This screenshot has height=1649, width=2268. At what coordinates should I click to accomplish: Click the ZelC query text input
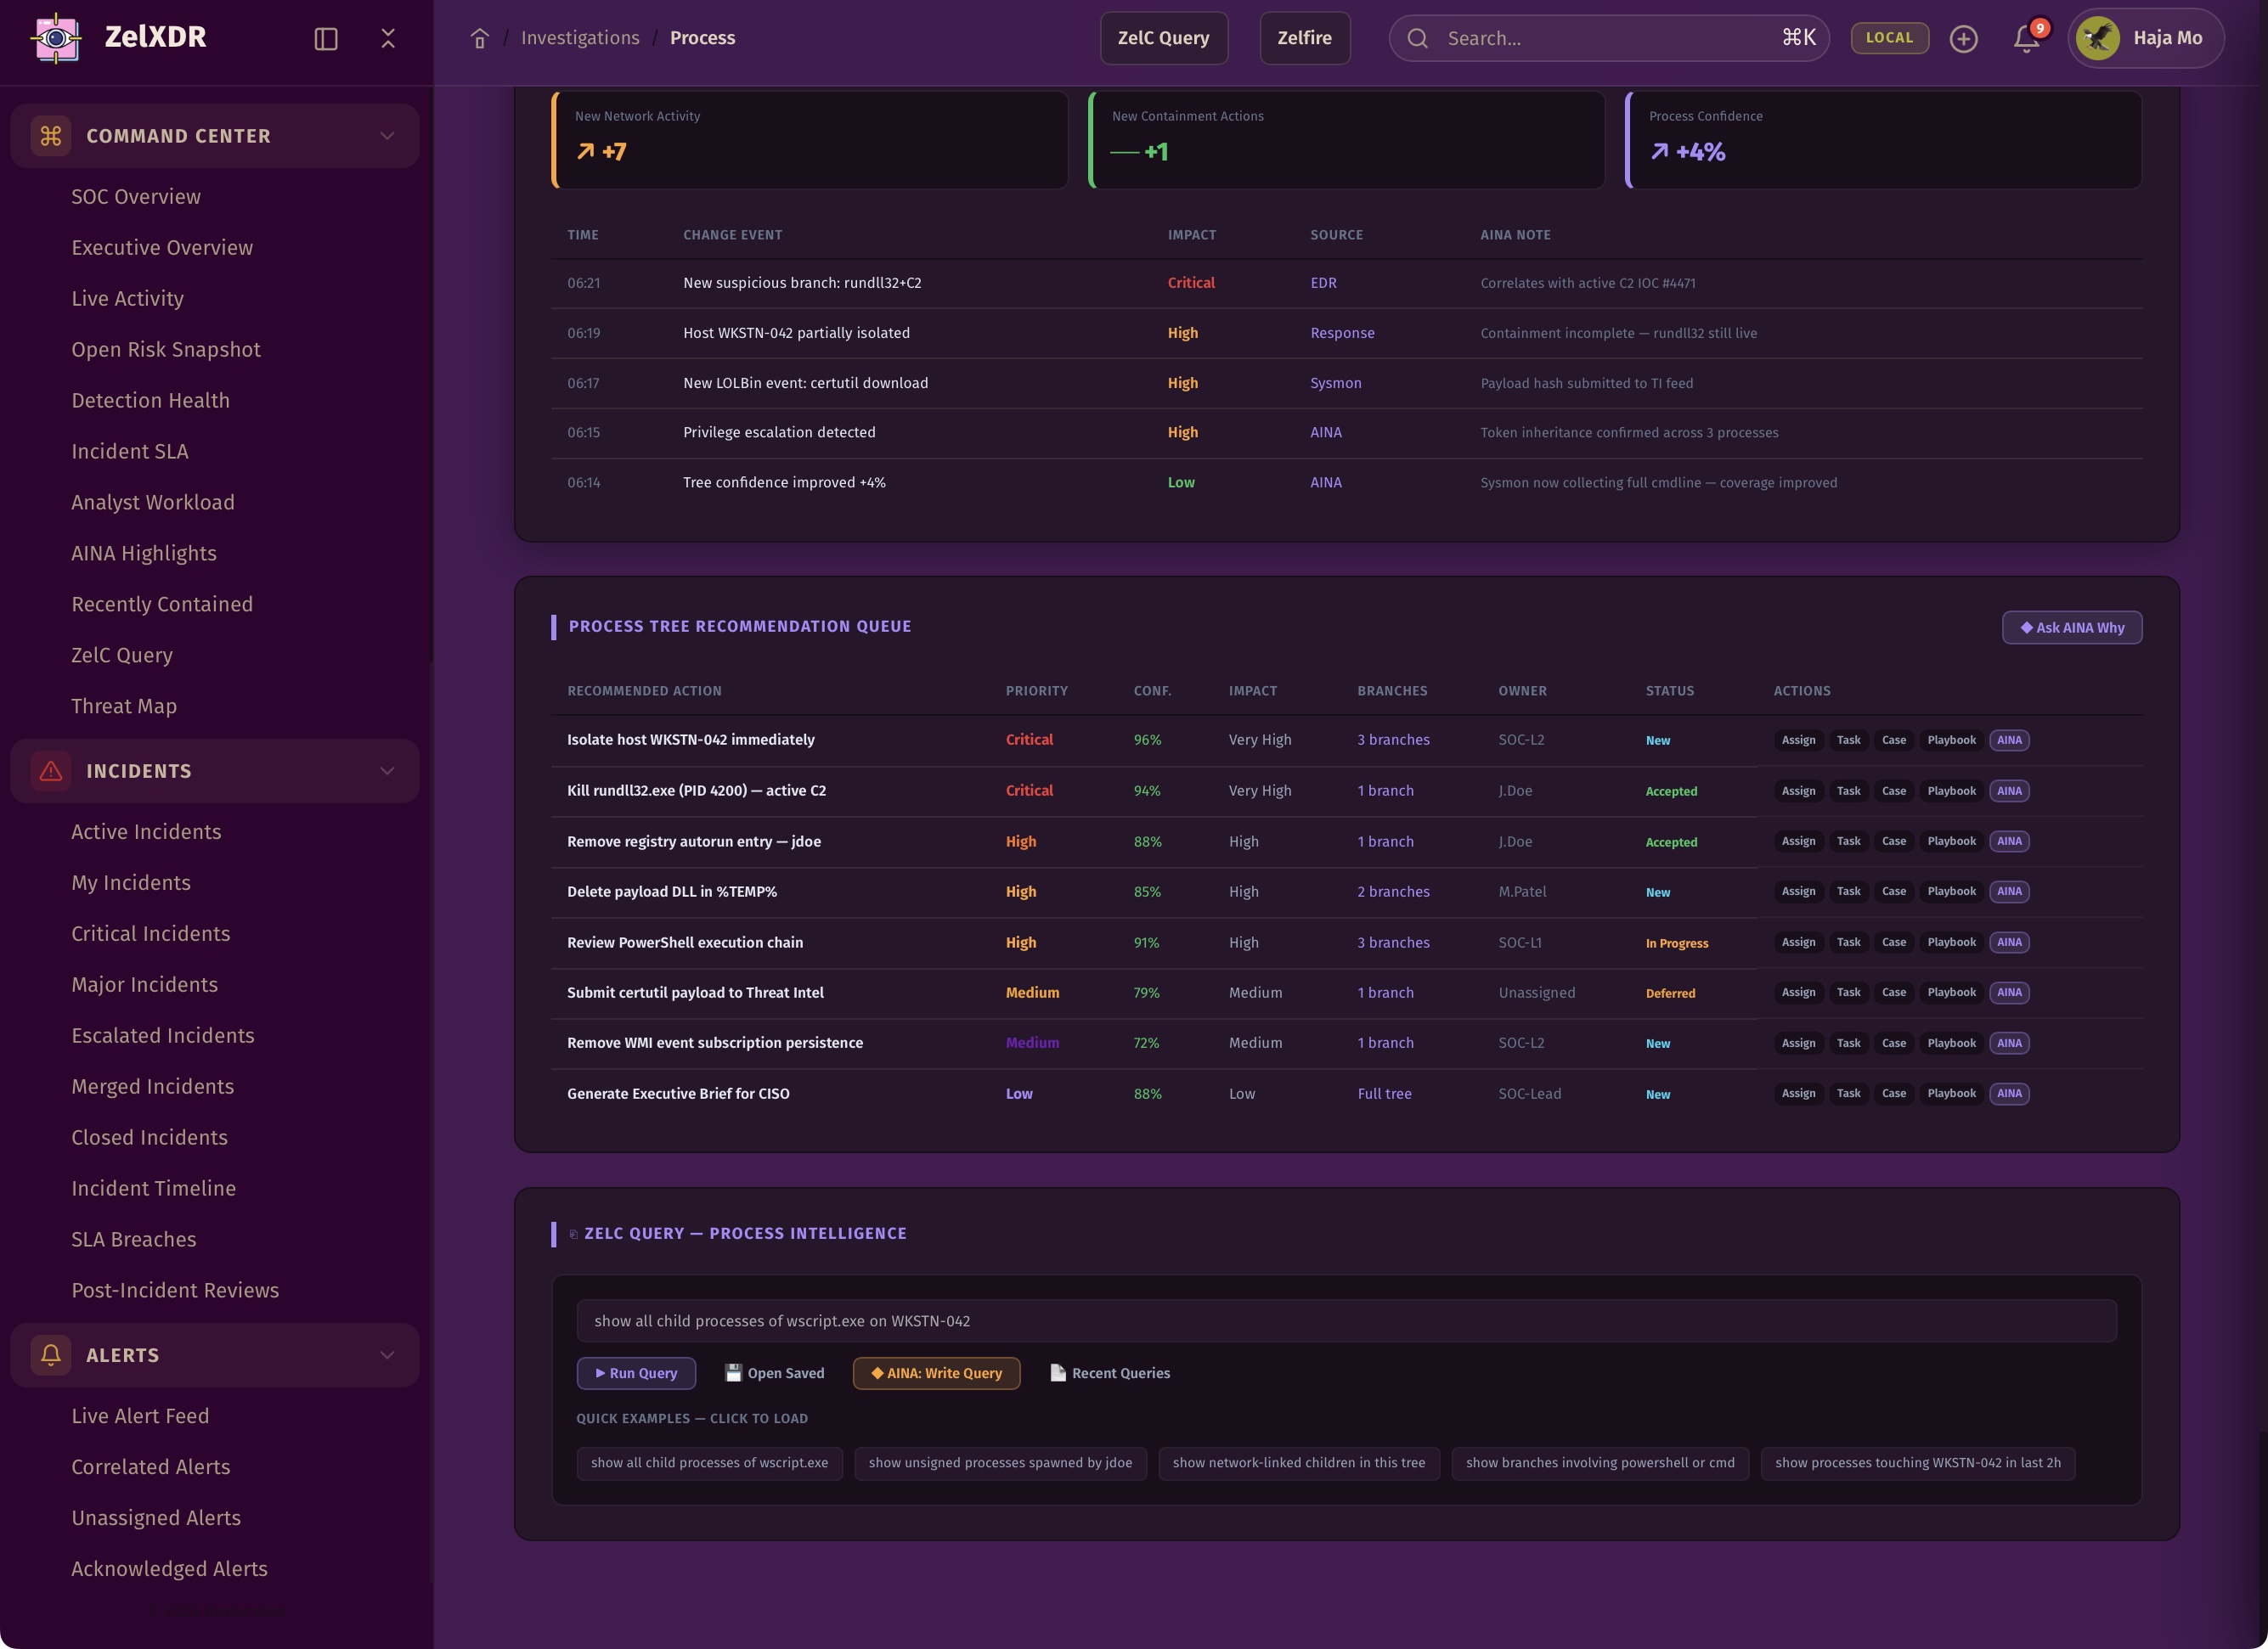click(1346, 1321)
